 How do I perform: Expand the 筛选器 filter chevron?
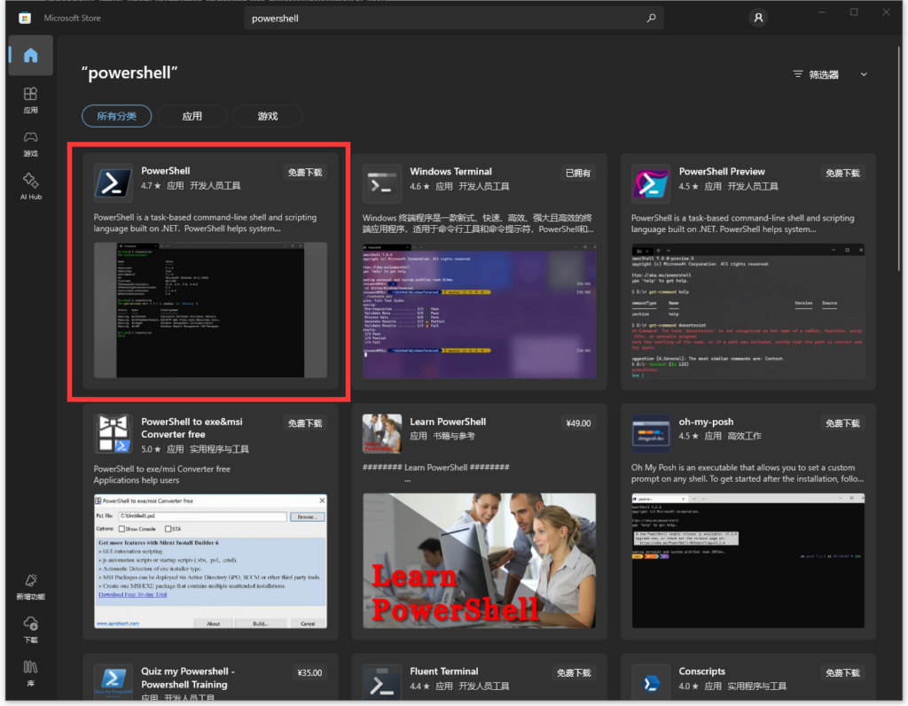pyautogui.click(x=864, y=74)
